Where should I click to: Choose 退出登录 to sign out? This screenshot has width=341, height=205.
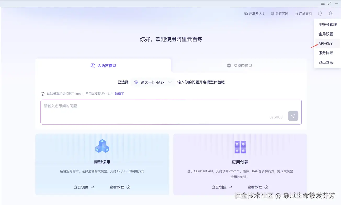point(328,62)
